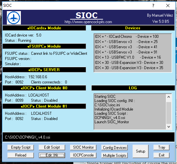Image resolution: width=177 pixels, height=164 pixels.
Task: Minimize SIOC to Tray
Action: pos(162,147)
